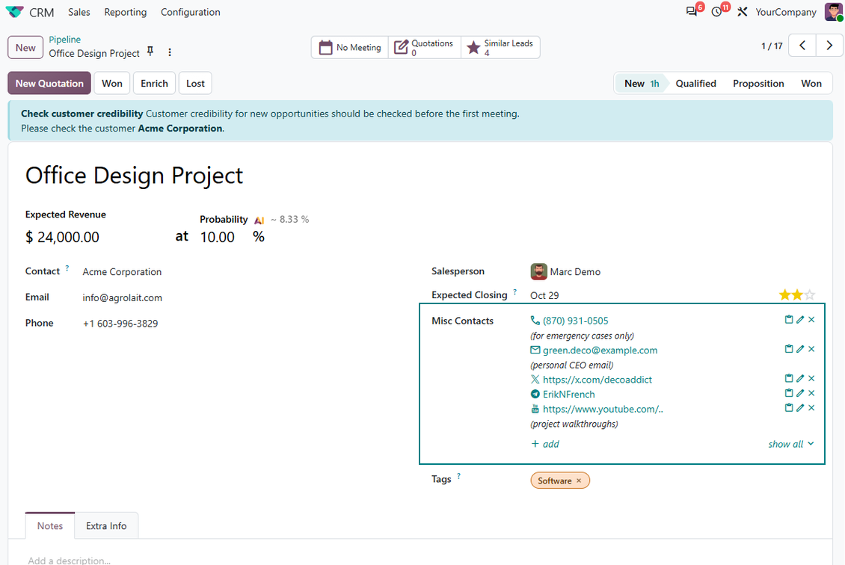The width and height of the screenshot is (845, 565).
Task: Click the New record button
Action: tap(25, 47)
